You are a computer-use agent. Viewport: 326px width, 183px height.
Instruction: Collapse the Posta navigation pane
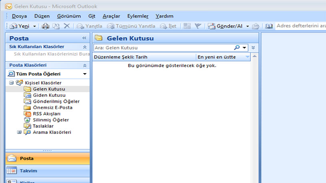pos(84,38)
